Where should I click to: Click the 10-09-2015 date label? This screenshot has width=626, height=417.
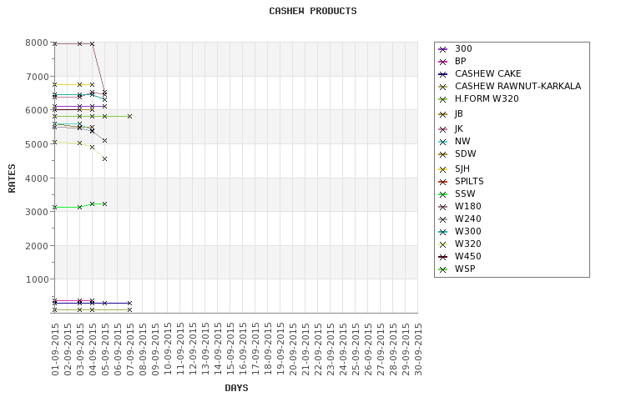click(168, 349)
